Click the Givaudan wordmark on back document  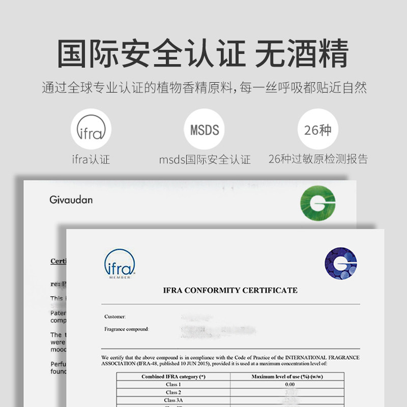click(71, 199)
